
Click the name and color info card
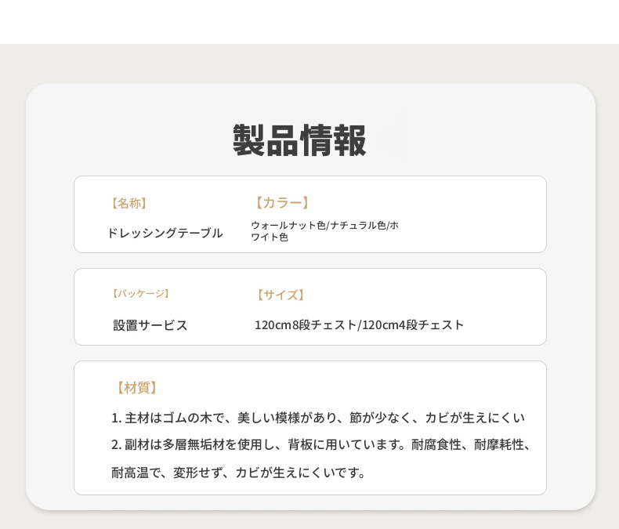click(310, 215)
